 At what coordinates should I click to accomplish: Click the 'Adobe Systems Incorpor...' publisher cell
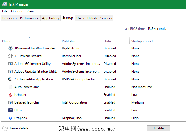[81, 72]
